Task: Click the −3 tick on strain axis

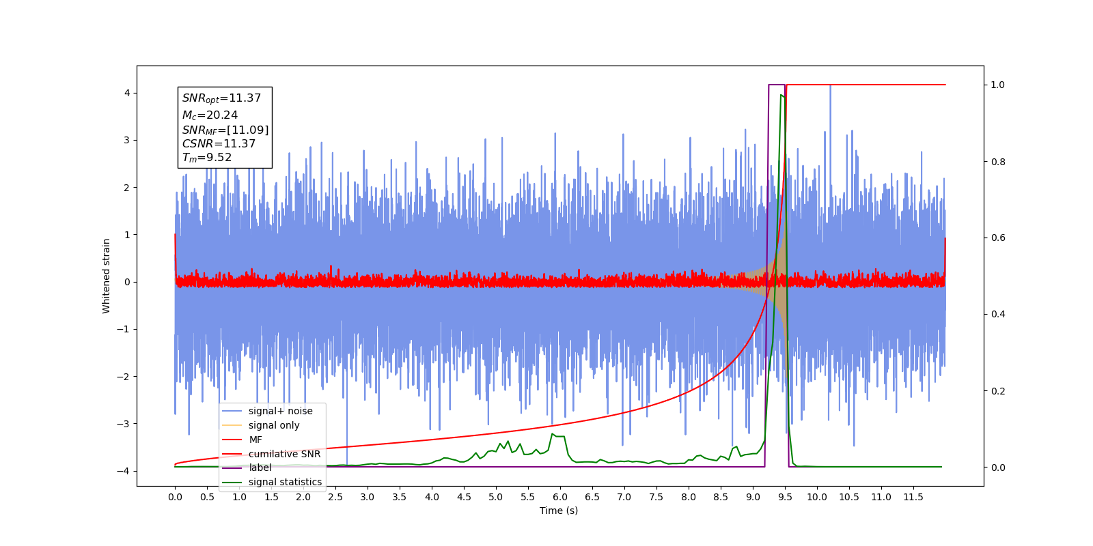Action: click(x=123, y=424)
